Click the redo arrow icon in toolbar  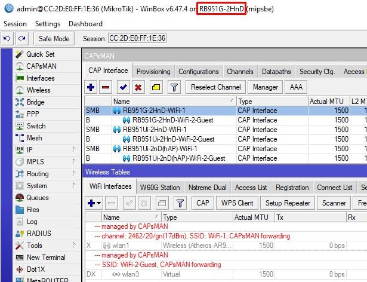(x=21, y=38)
